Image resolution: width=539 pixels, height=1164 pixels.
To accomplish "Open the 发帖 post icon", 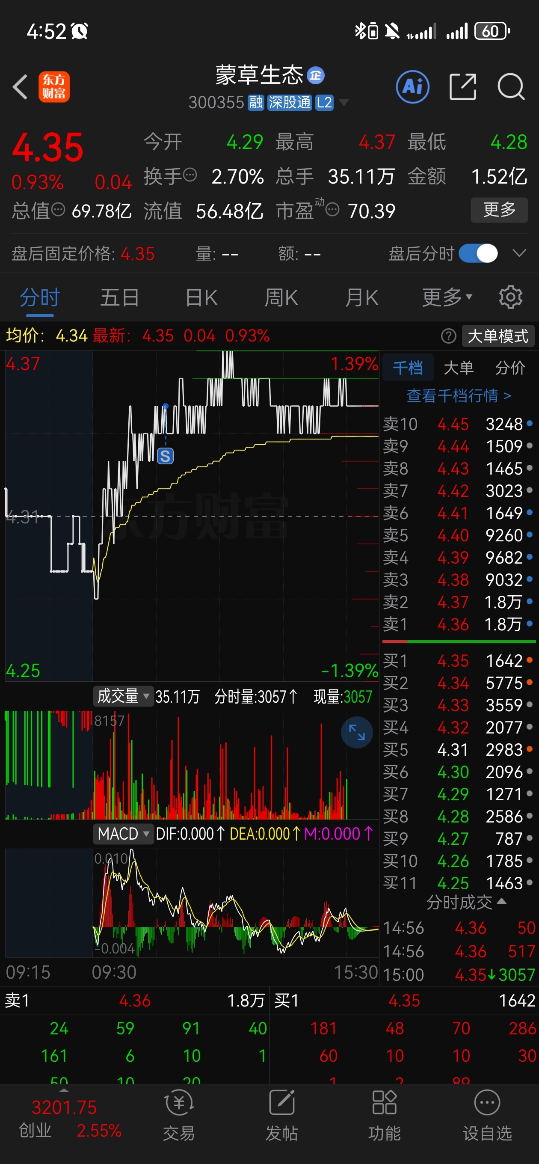I will pos(281,1115).
